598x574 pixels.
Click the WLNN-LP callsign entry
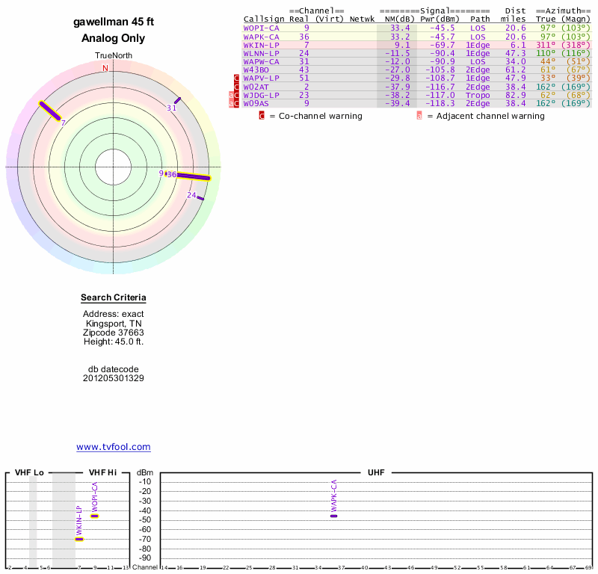[x=261, y=53]
